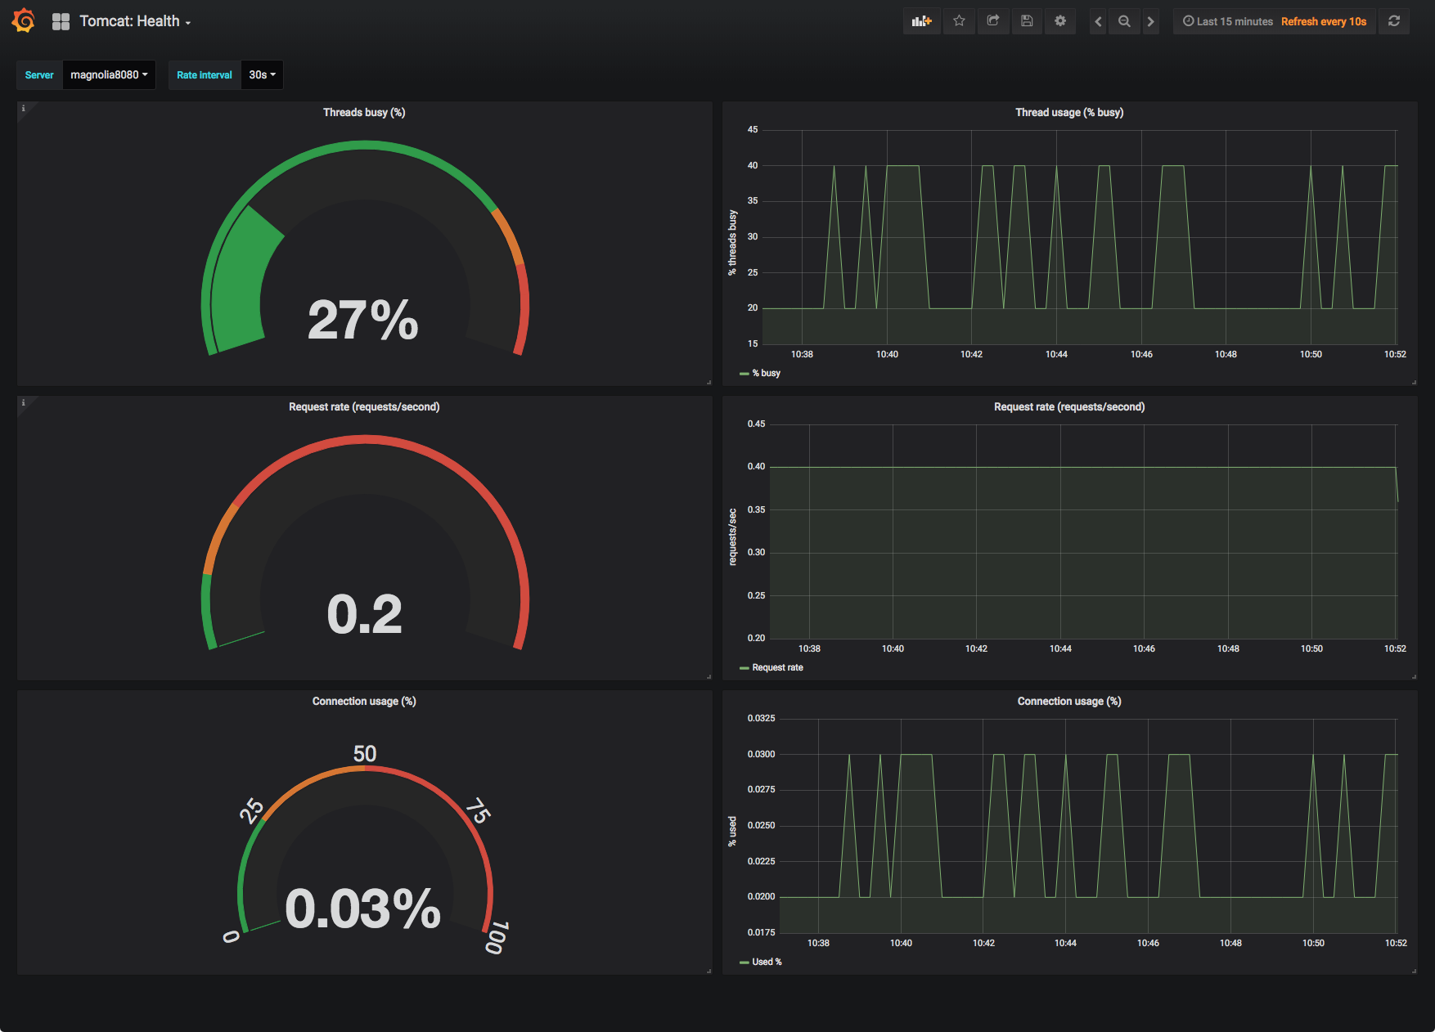Open the dashboards grid icon
Image resolution: width=1435 pixels, height=1032 pixels.
tap(61, 20)
